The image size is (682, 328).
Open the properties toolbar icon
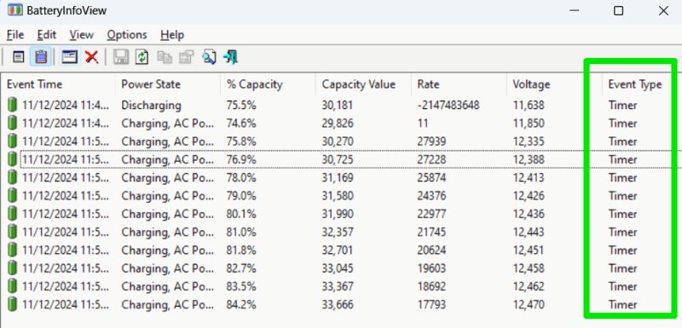click(187, 57)
